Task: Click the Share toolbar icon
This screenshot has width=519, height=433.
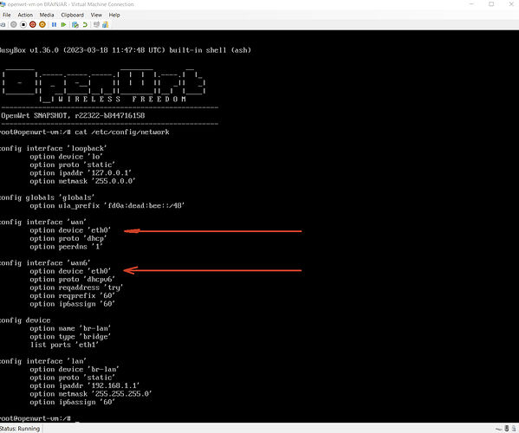Action: pos(105,24)
